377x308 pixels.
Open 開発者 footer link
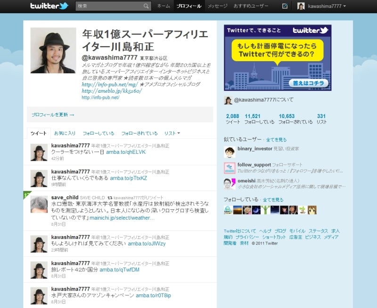point(230,243)
